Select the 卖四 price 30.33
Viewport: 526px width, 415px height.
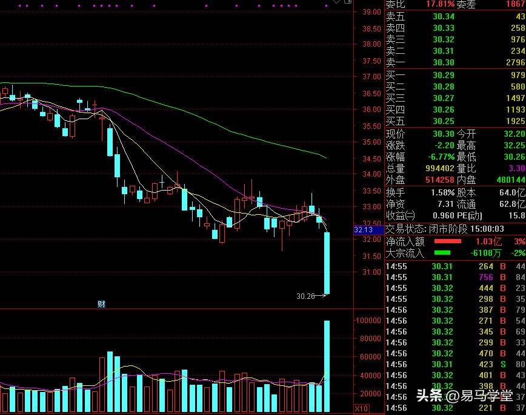point(444,28)
